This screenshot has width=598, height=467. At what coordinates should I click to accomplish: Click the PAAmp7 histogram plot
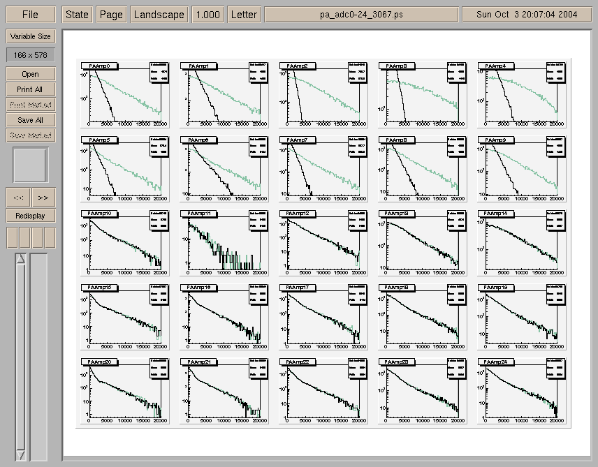point(323,169)
